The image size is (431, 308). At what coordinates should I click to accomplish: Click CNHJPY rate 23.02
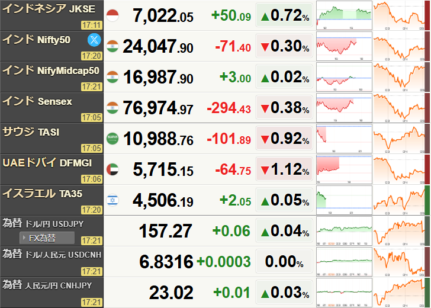171,293
